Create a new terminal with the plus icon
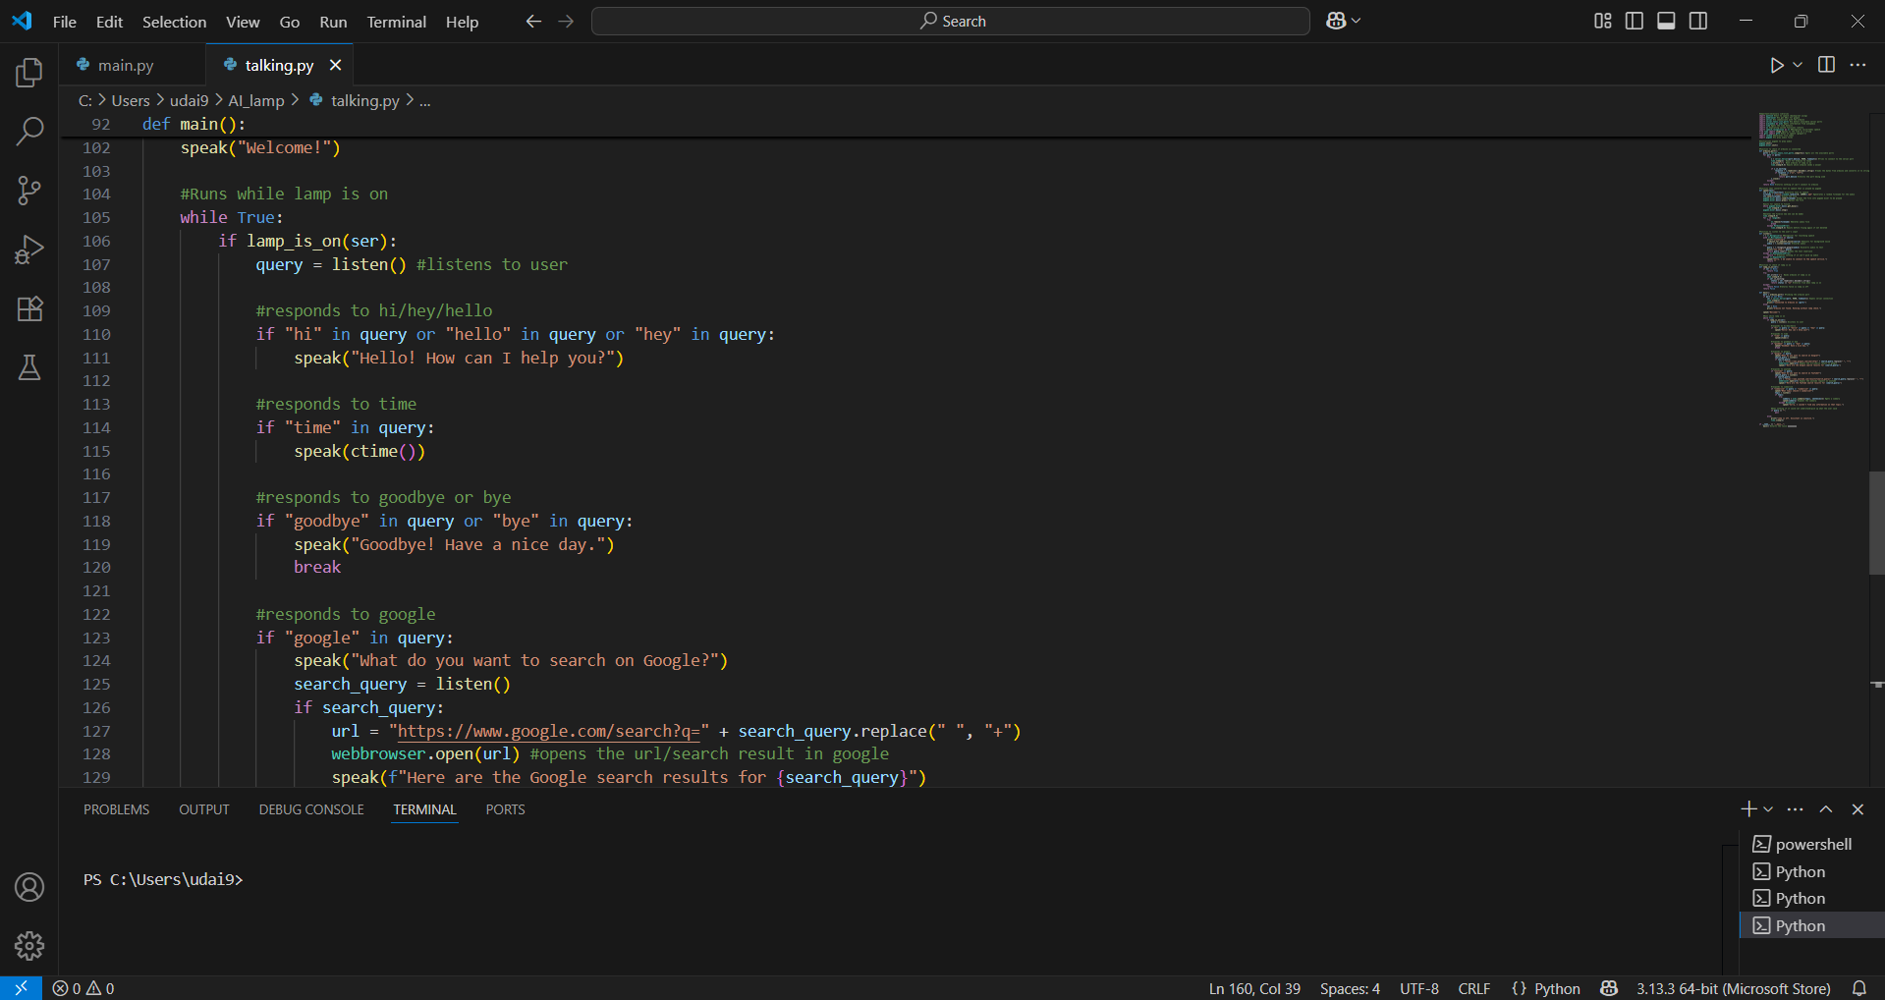 pos(1748,809)
